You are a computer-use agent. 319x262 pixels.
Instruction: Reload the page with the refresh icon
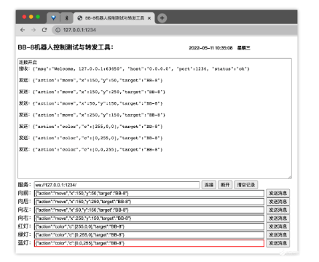[x=44, y=30]
